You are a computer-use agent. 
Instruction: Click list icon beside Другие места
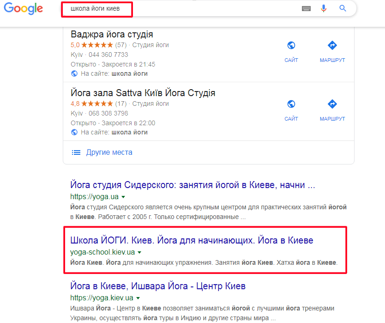coord(76,152)
